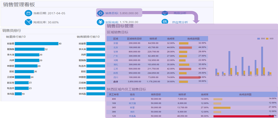Click the 销售额排行前10 chart title
Screen dimensions: 278x118
point(88,37)
